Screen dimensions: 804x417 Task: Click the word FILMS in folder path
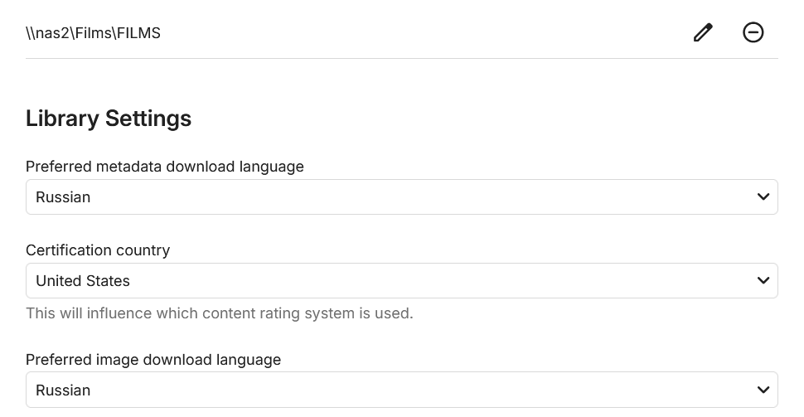point(139,33)
